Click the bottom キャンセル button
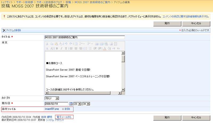This screenshot has width=213, height=127. pyautogui.click(x=196, y=118)
